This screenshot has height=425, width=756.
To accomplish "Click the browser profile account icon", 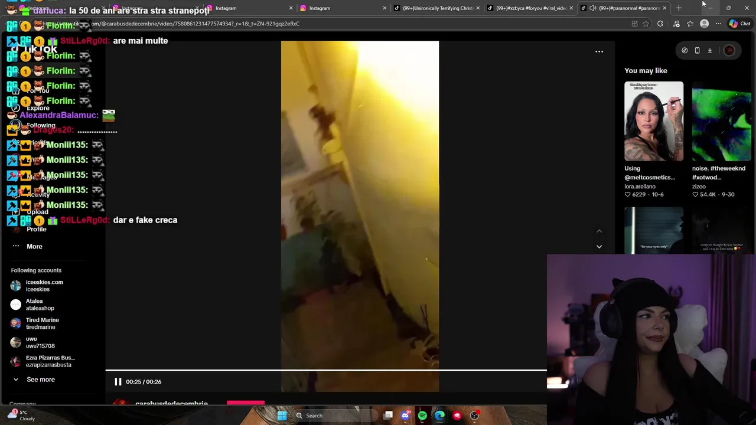I will tap(704, 24).
